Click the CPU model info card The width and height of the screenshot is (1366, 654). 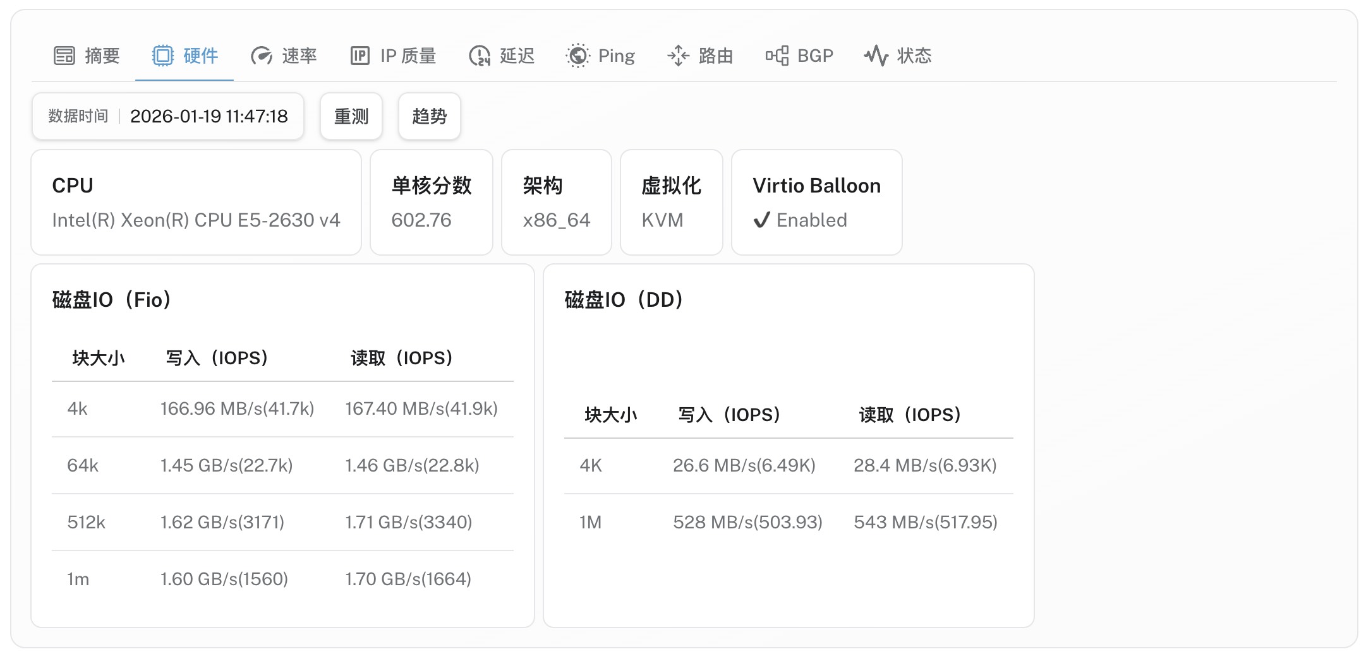click(x=196, y=203)
